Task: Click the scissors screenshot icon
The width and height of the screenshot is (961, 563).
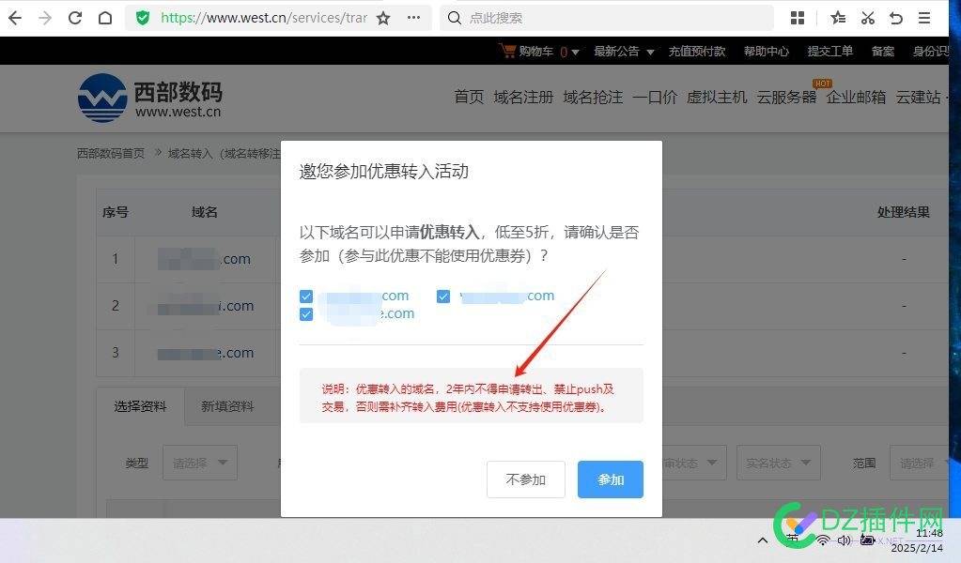Action: tap(867, 18)
